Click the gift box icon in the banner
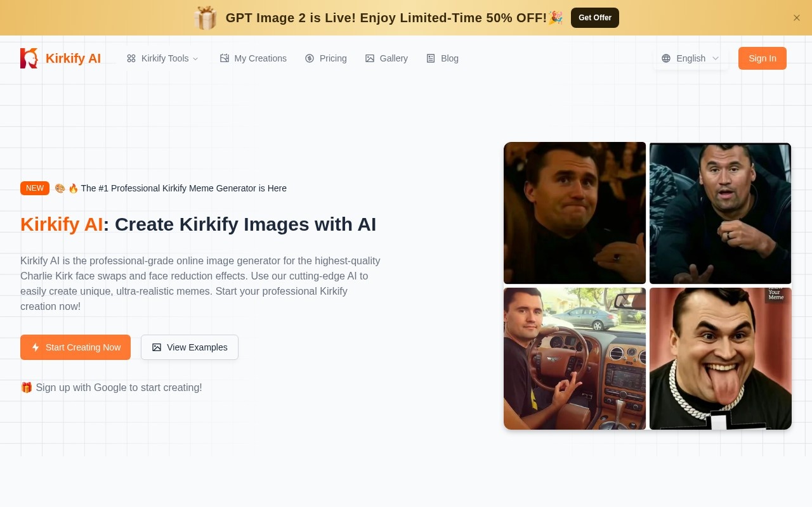812x507 pixels. pyautogui.click(x=205, y=18)
